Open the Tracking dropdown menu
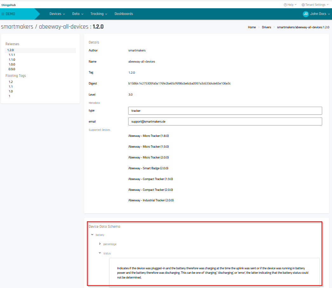The width and height of the screenshot is (332, 288). [99, 14]
